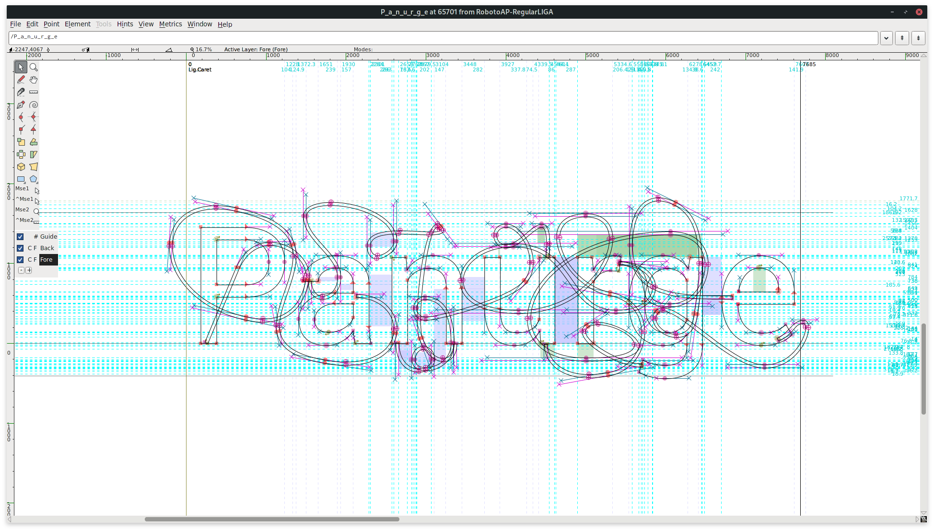The height and width of the screenshot is (531, 934).
Task: Open the Metrics menu
Action: (x=170, y=24)
